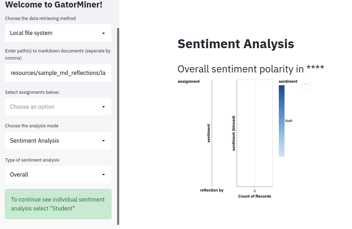Image resolution: width=352 pixels, height=229 pixels.
Task: Click the Welcome to GatorMiner title
Action: [54, 5]
